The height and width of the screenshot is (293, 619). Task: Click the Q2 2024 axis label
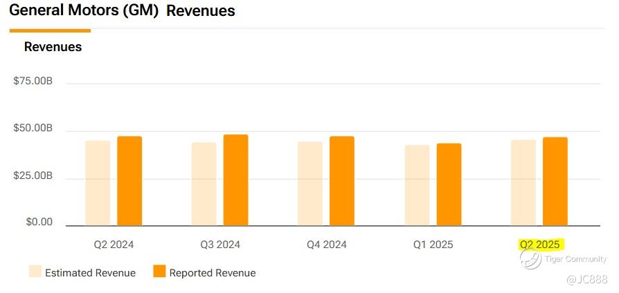coord(114,245)
